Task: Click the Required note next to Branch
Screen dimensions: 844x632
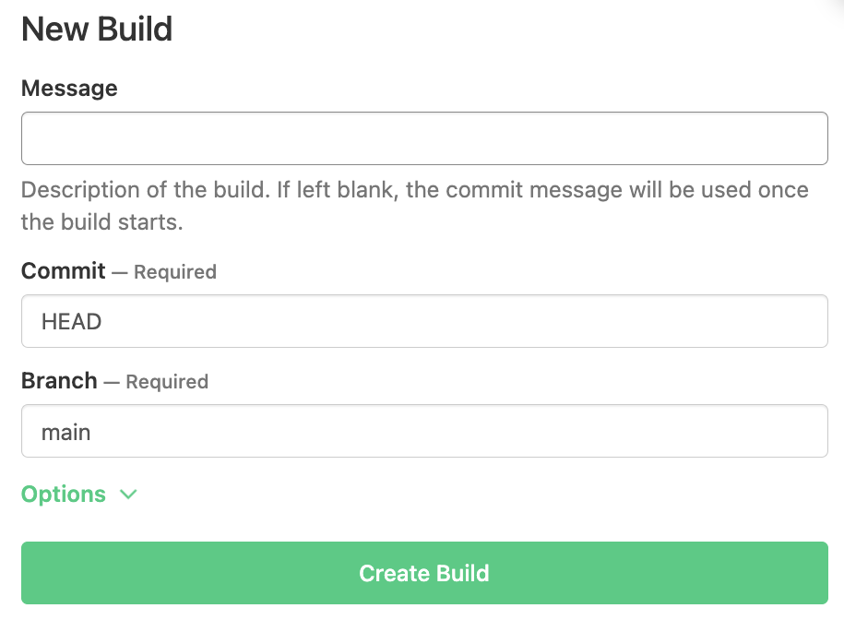Action: (167, 382)
